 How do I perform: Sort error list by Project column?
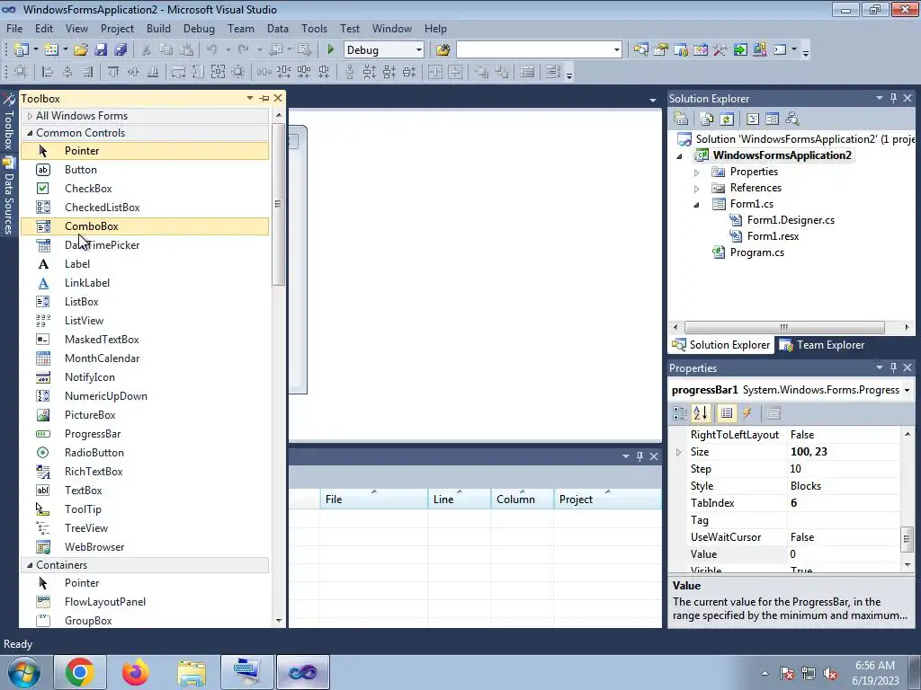[607, 499]
